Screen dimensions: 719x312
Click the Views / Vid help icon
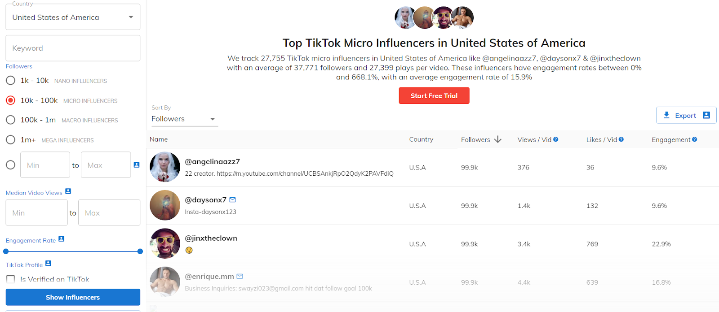(556, 139)
